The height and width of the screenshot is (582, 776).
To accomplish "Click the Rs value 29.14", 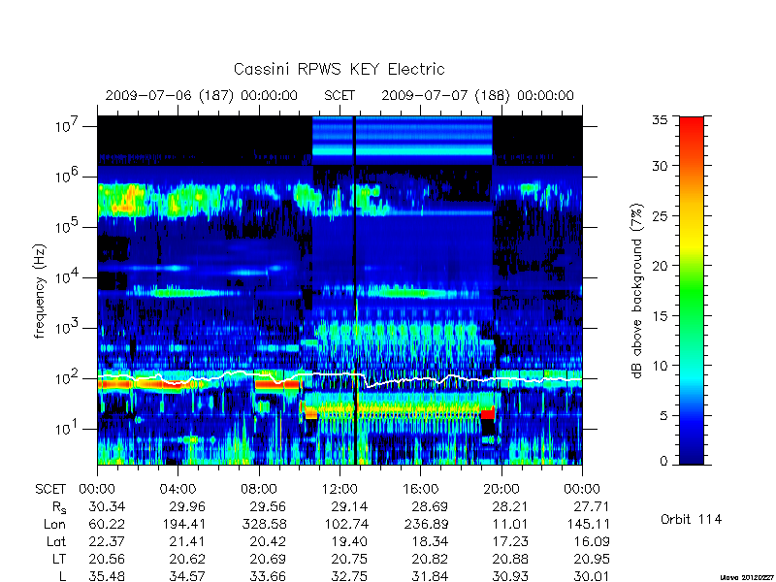I will [x=349, y=506].
